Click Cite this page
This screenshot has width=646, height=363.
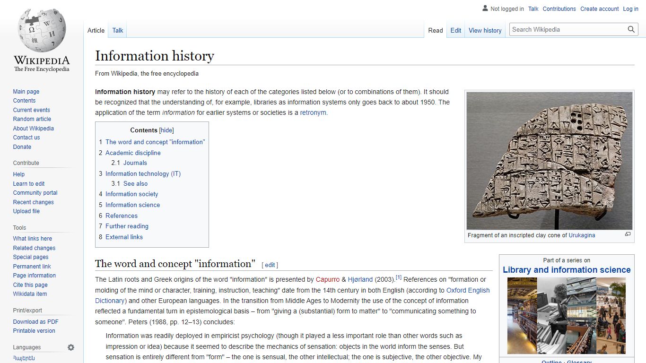tap(30, 285)
